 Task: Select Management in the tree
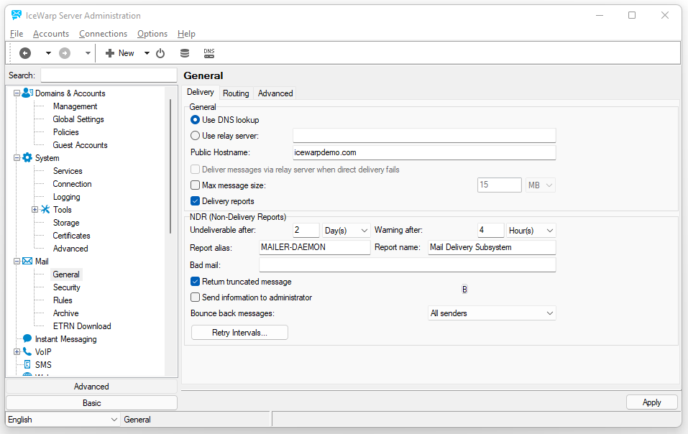click(75, 106)
